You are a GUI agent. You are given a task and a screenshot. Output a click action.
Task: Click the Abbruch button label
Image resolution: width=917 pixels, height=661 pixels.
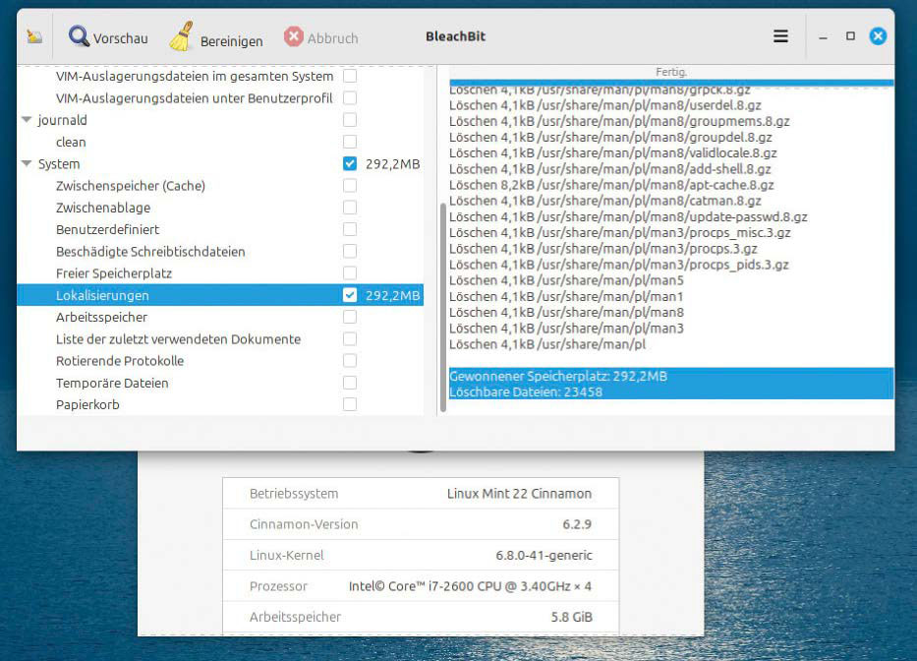pos(333,38)
